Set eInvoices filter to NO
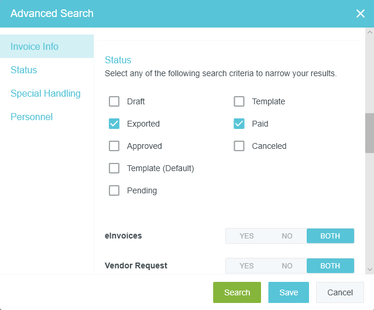Viewport: 374px width, 310px height. (x=287, y=236)
